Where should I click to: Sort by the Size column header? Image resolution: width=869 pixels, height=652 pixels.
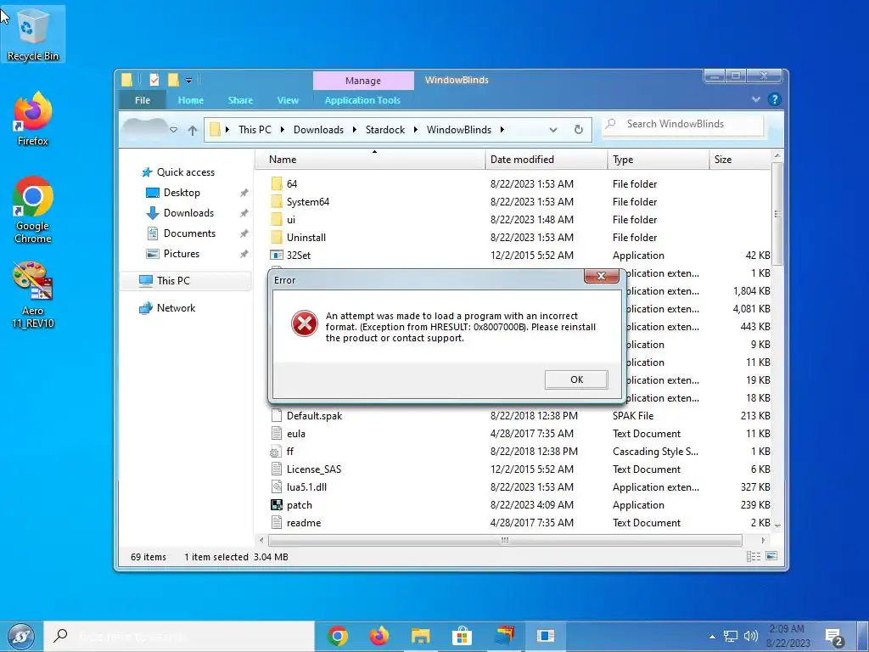pos(740,160)
